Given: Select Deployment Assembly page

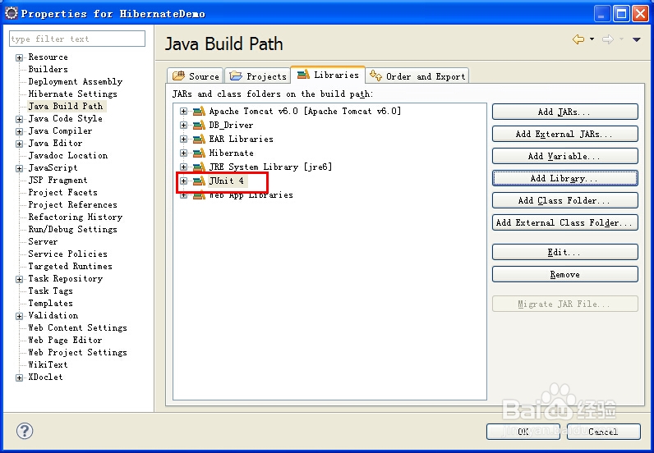Looking at the screenshot, I should pyautogui.click(x=76, y=82).
